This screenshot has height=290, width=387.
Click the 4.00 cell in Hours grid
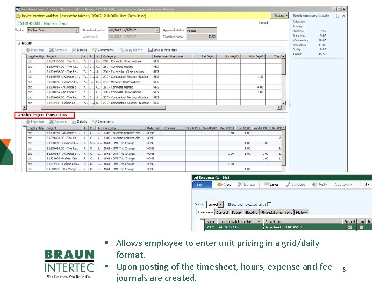point(253,88)
